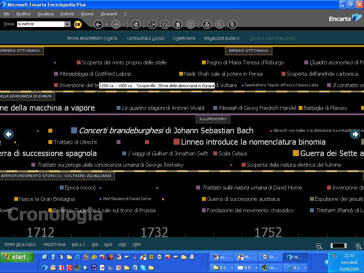The width and height of the screenshot is (364, 273).
Task: Open the Back button history dropdown arrow
Action: [x=106, y=25]
